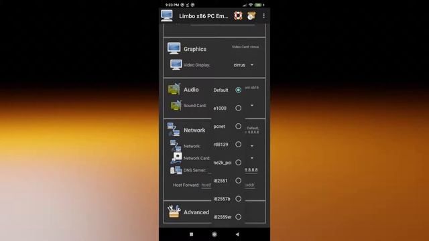This screenshot has width=429, height=241.
Task: Choose the pcnet network card option
Action: click(228, 127)
